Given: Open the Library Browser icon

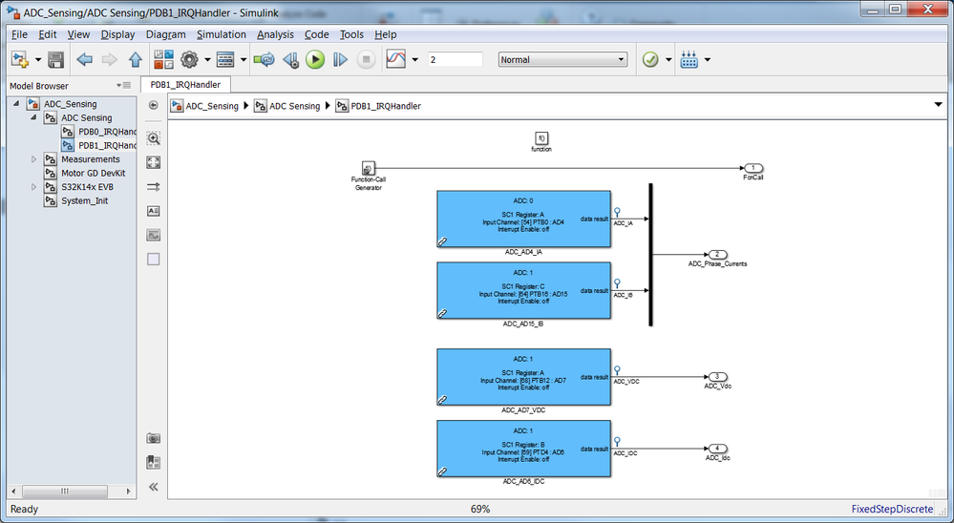Looking at the screenshot, I should pyautogui.click(x=163, y=59).
